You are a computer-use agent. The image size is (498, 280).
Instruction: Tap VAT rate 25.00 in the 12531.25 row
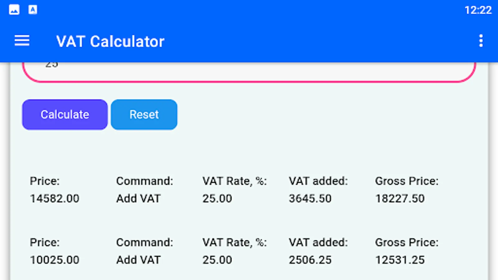point(217,260)
